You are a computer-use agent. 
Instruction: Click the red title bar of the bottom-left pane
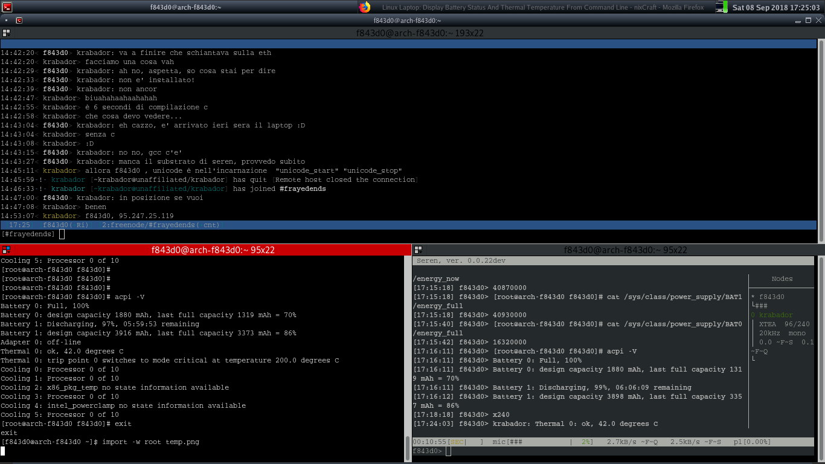click(x=205, y=250)
